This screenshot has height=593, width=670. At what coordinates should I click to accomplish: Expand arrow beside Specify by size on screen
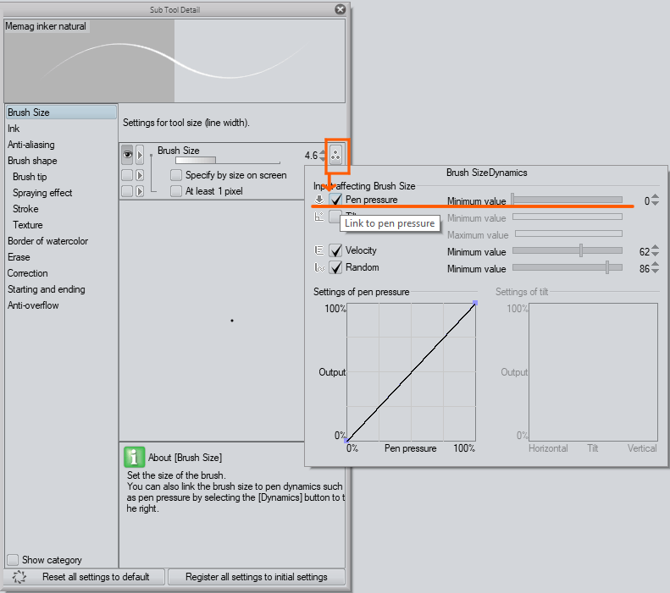click(x=140, y=175)
